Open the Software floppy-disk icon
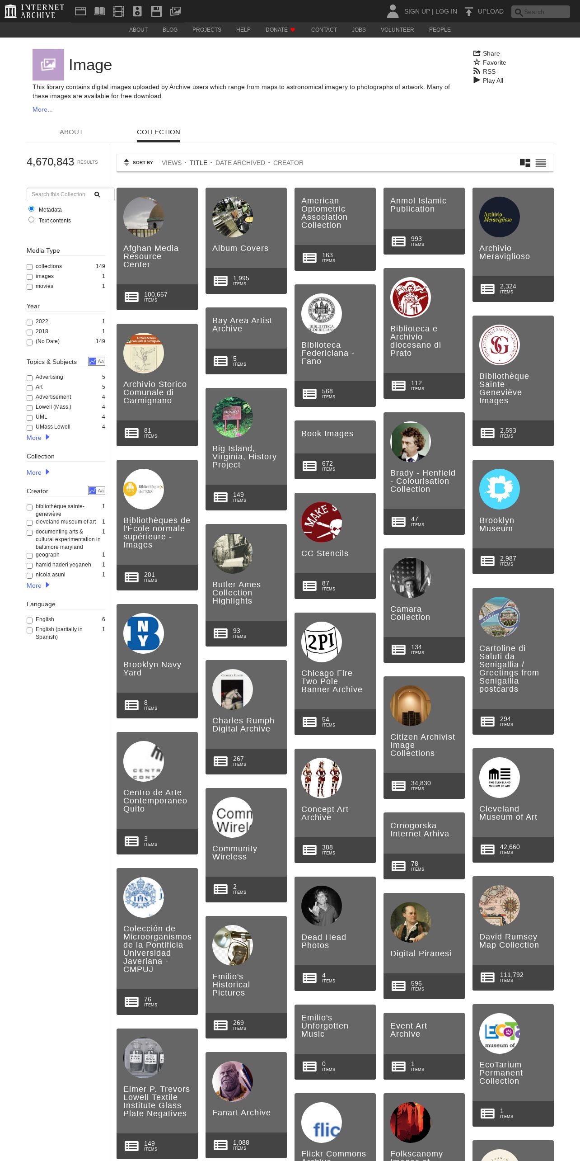Image resolution: width=580 pixels, height=1161 pixels. click(x=156, y=11)
